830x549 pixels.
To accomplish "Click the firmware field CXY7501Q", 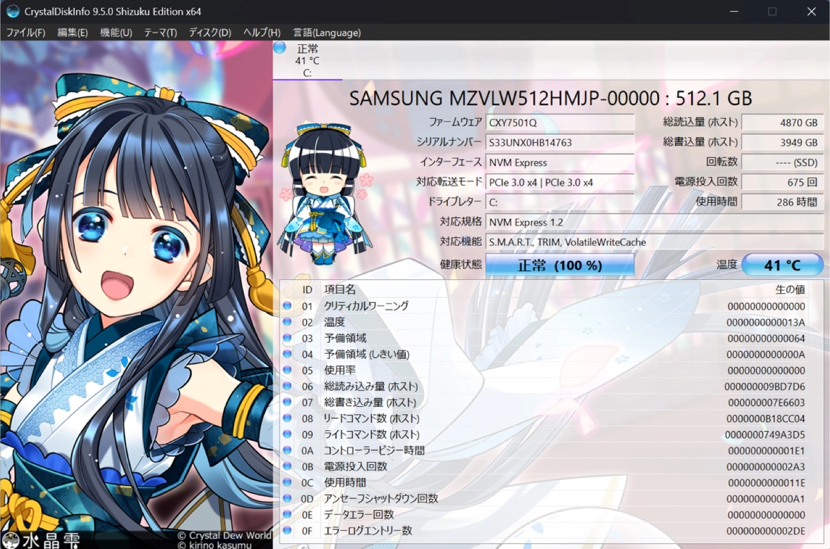I will pos(560,123).
